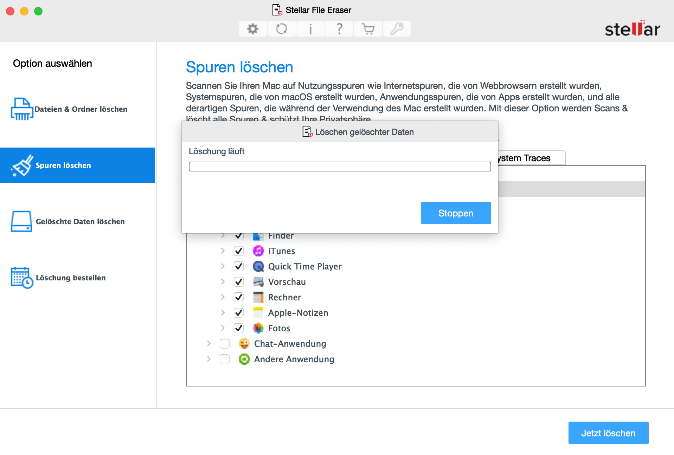Click the Apple-Notizen notes icon

258,313
